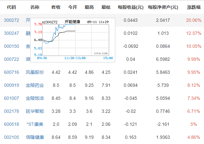Image resolution: width=204 pixels, height=144 pixels.
Task: Click the 最低 column header
Action: (x=106, y=7)
